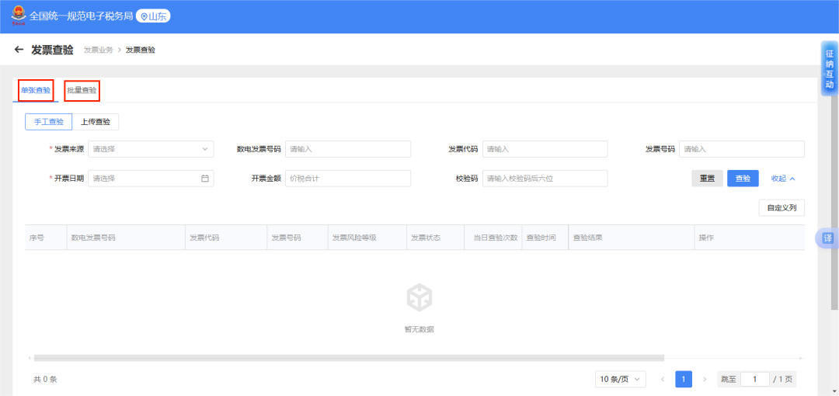Click the 重置 reset button

pyautogui.click(x=707, y=179)
